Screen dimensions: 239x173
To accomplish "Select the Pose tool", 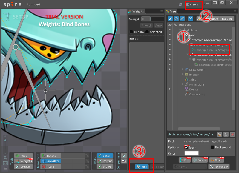I will pos(24,155).
